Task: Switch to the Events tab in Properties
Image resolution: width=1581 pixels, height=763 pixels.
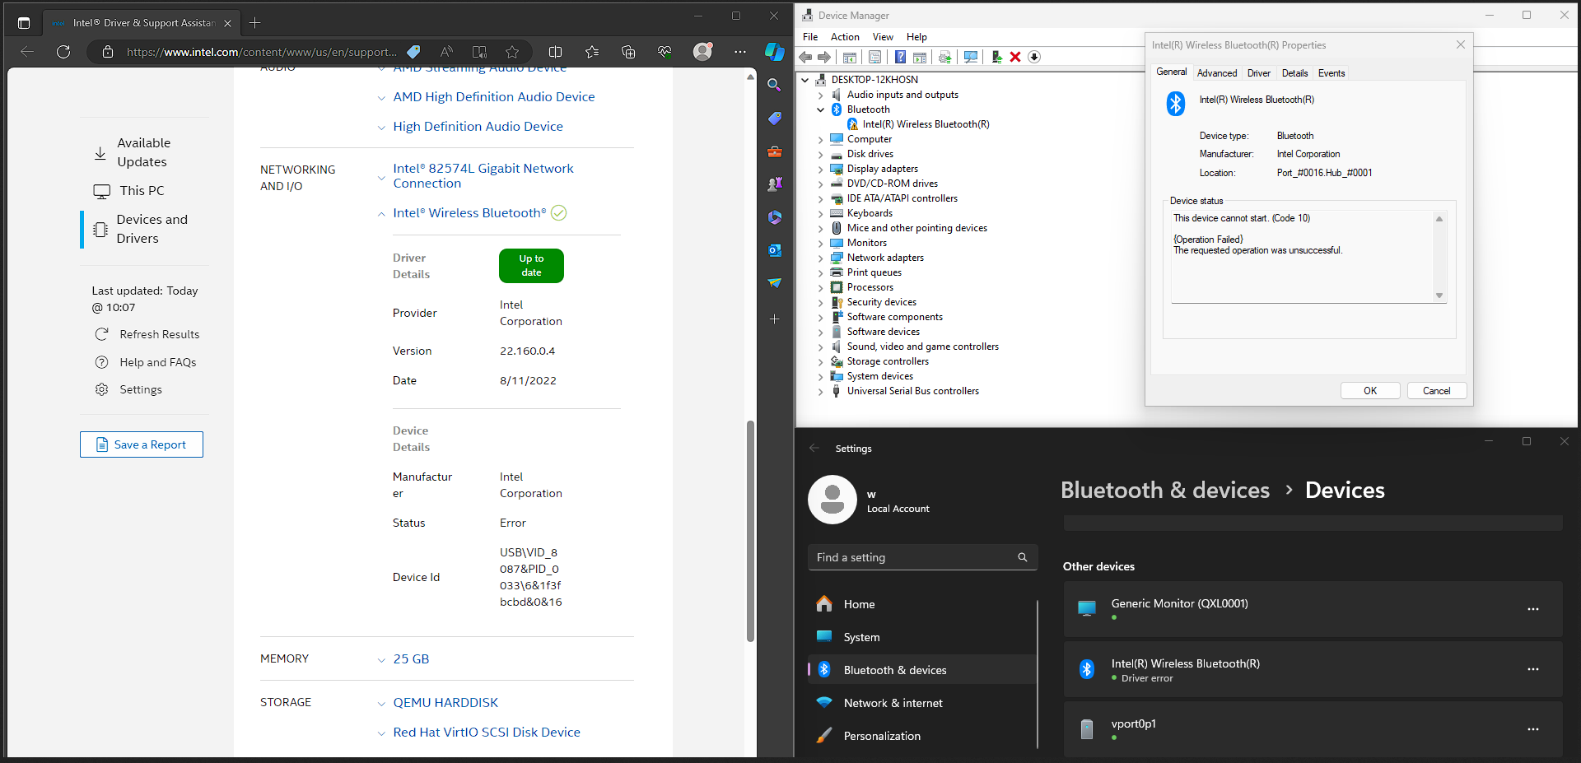Action: click(1331, 73)
